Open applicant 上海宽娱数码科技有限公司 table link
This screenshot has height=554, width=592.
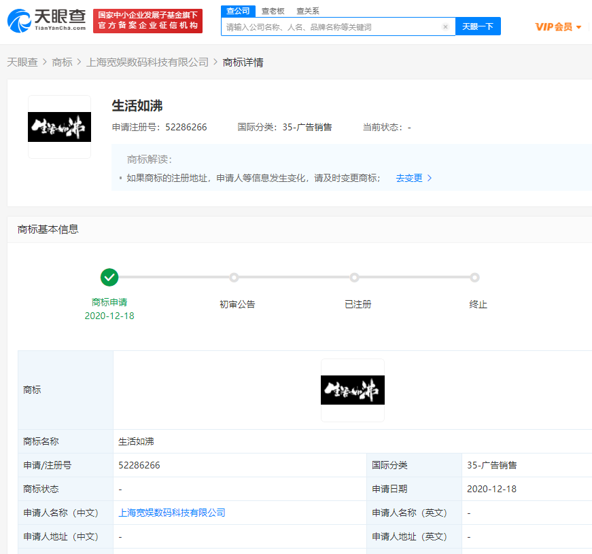click(172, 513)
